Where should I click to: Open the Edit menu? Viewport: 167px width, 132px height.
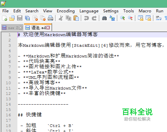tap(17, 11)
